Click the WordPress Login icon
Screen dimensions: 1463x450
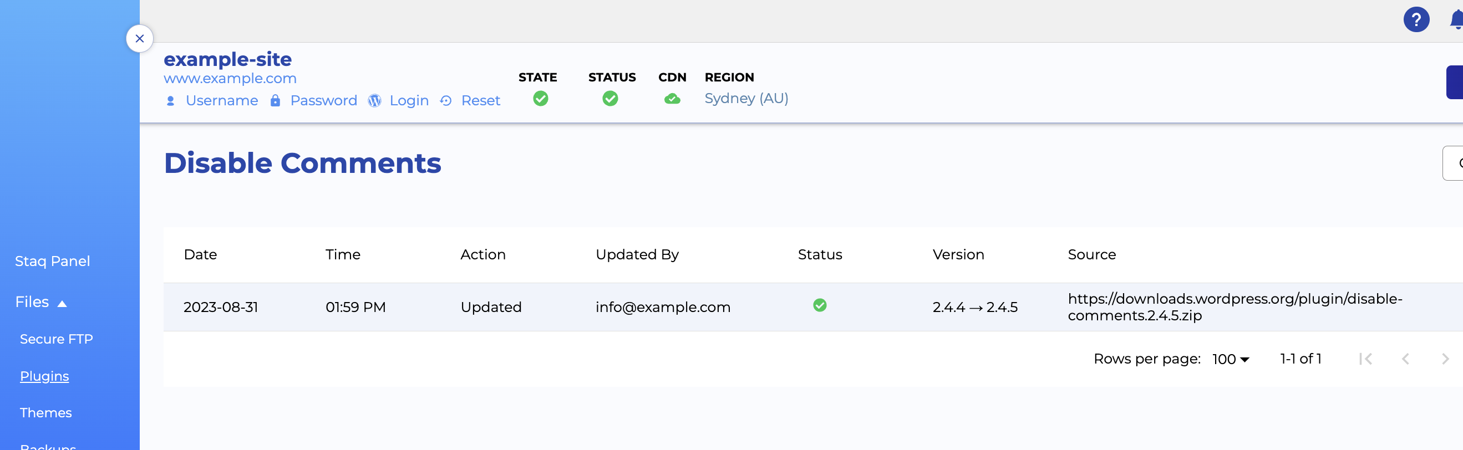tap(374, 101)
